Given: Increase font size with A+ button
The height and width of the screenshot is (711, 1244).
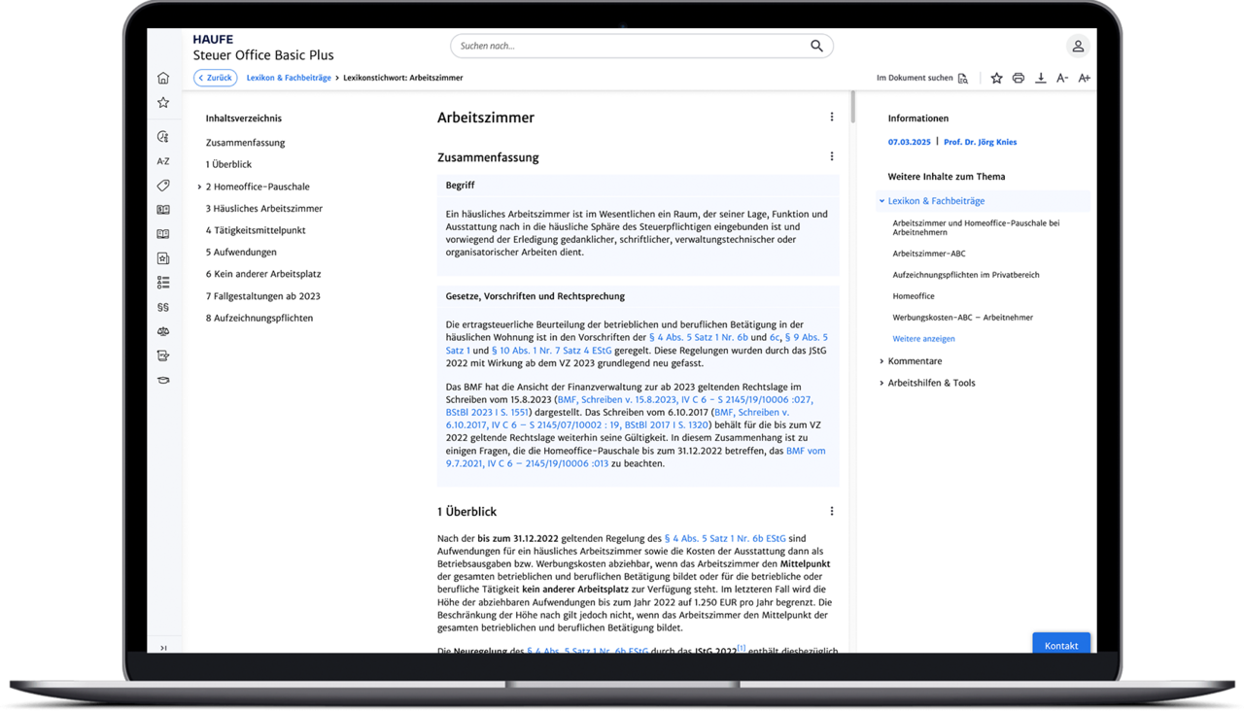Looking at the screenshot, I should click(1085, 79).
